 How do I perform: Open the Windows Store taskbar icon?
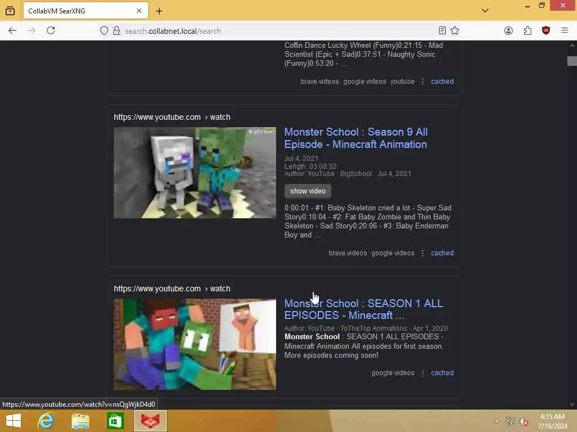click(x=115, y=421)
